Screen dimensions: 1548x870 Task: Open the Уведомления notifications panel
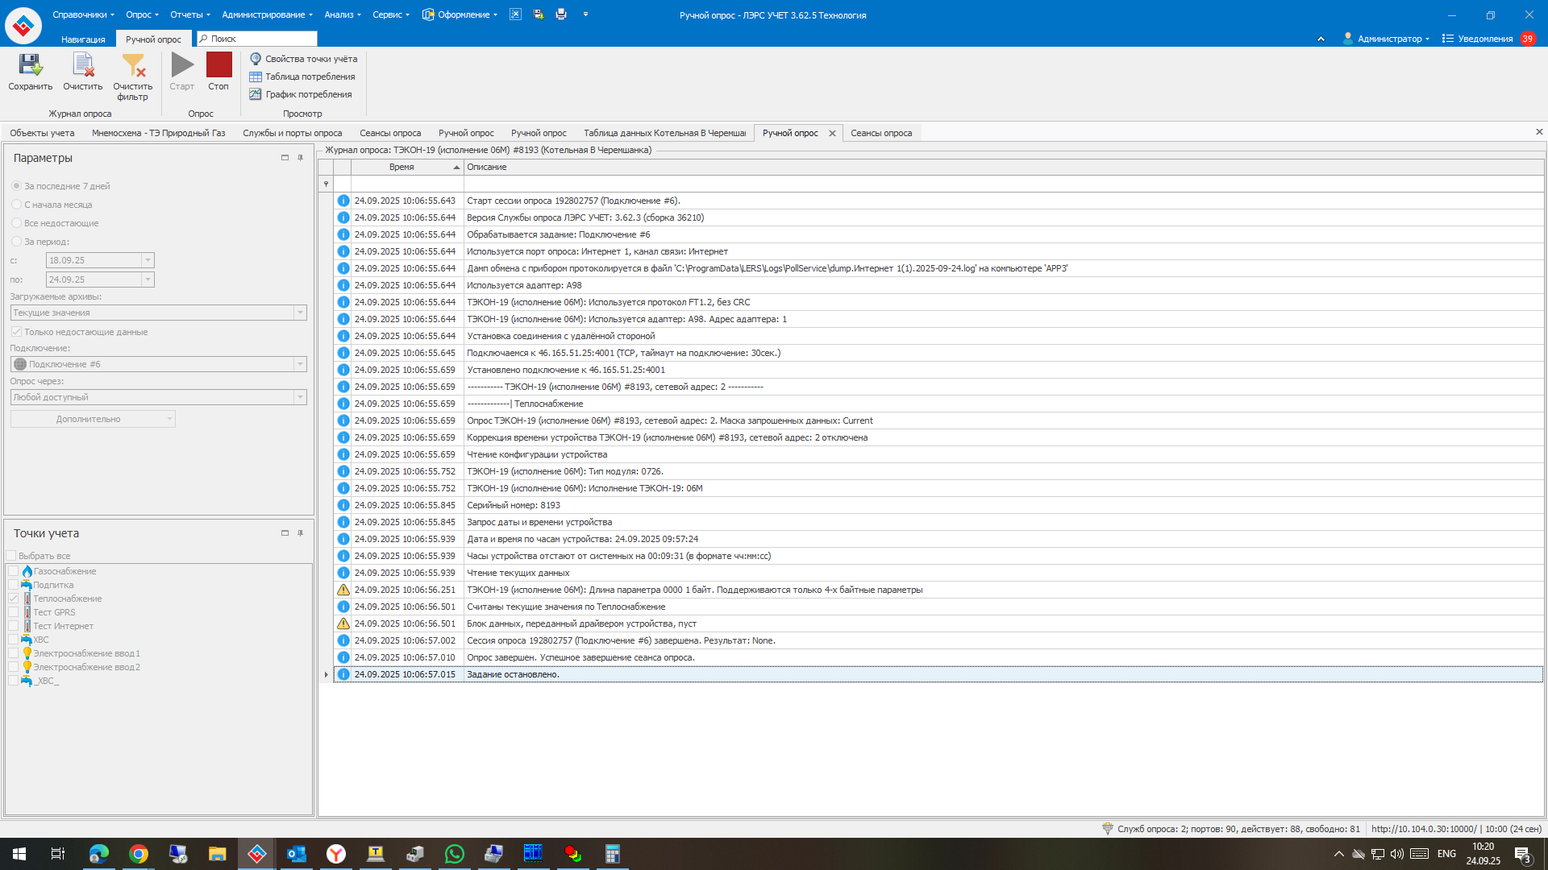(1484, 39)
